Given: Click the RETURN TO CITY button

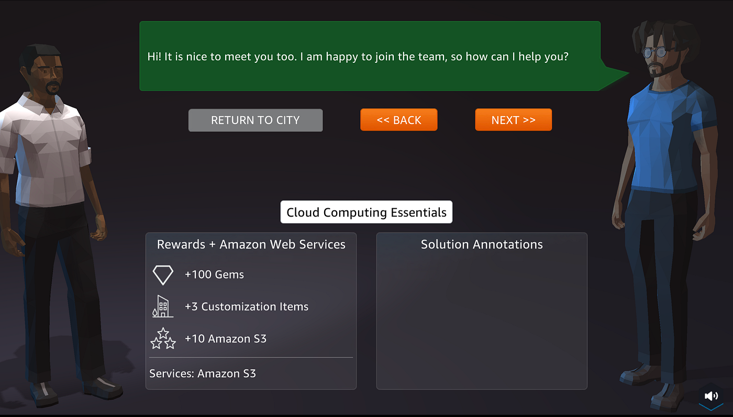Looking at the screenshot, I should coord(256,120).
